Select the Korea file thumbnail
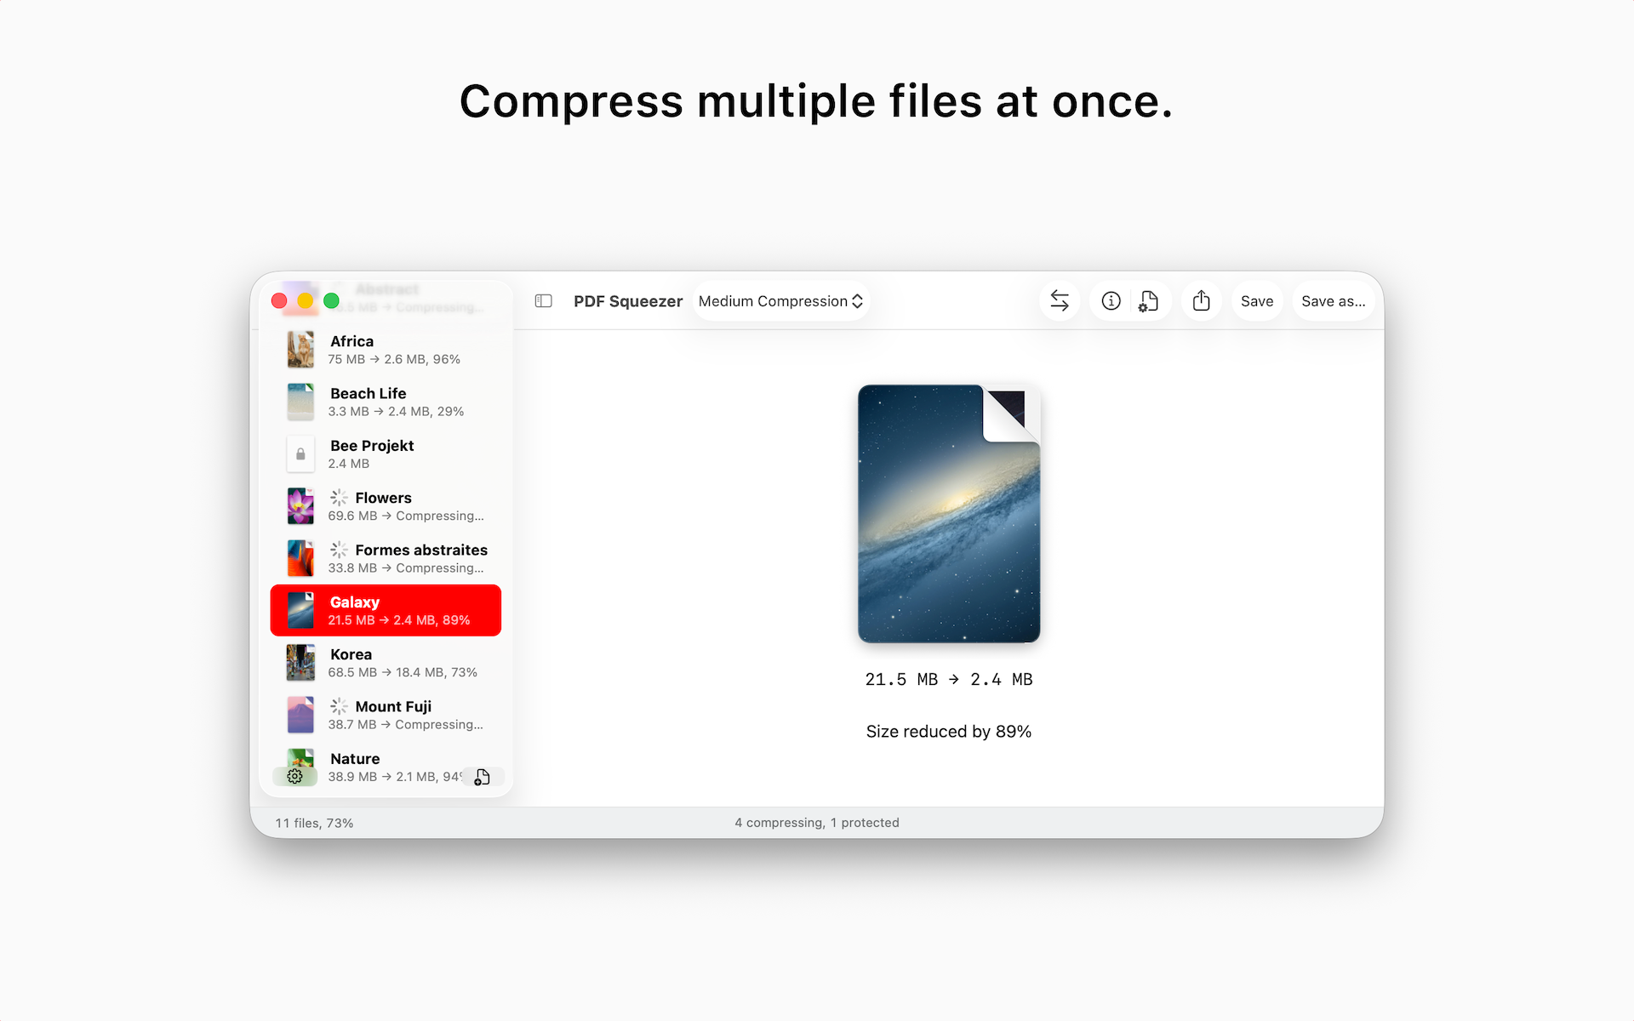1634x1021 pixels. 300,663
